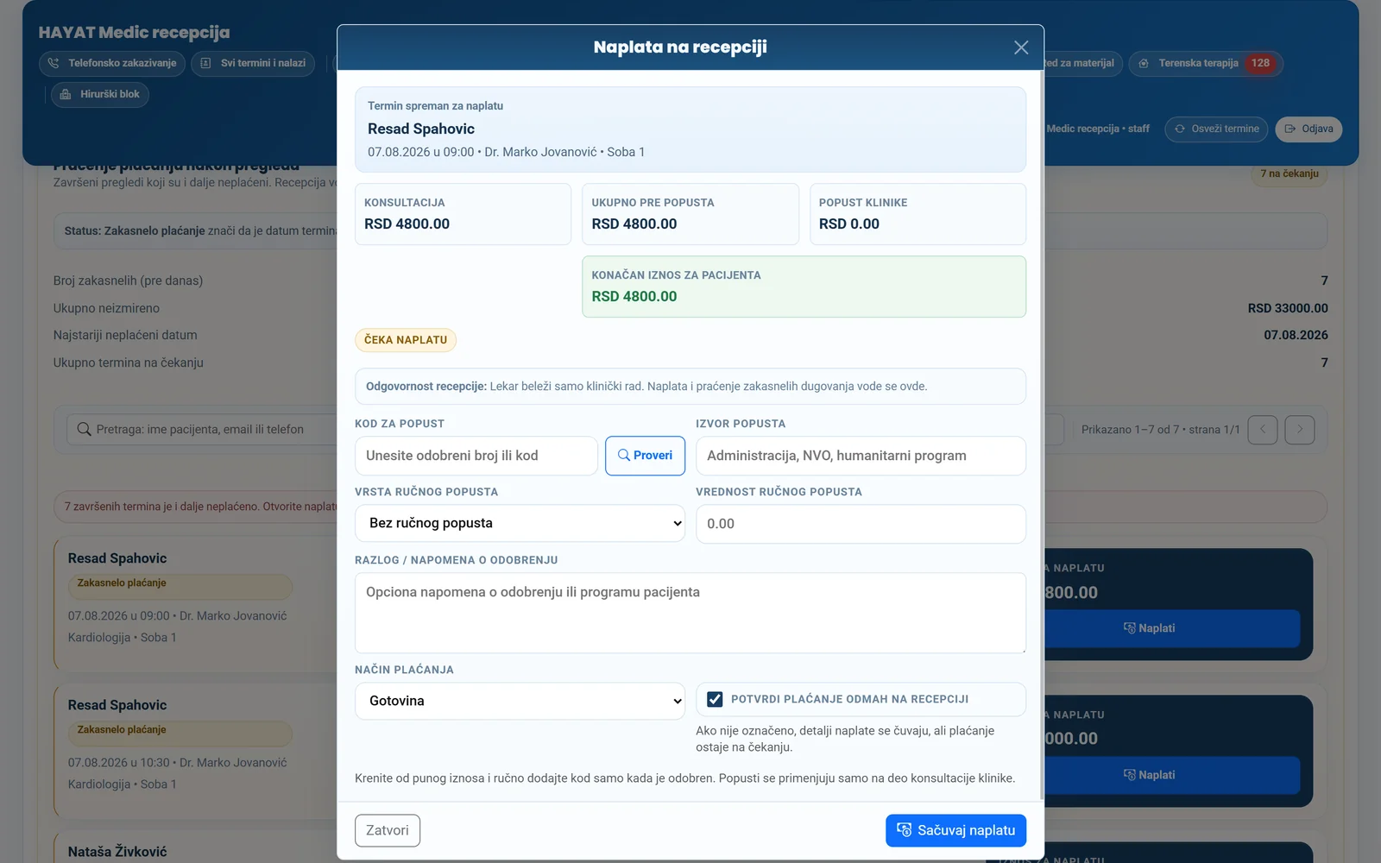This screenshot has width=1381, height=863.
Task: Open the Način plaćanja dropdown showing Gotovina
Action: pos(520,701)
